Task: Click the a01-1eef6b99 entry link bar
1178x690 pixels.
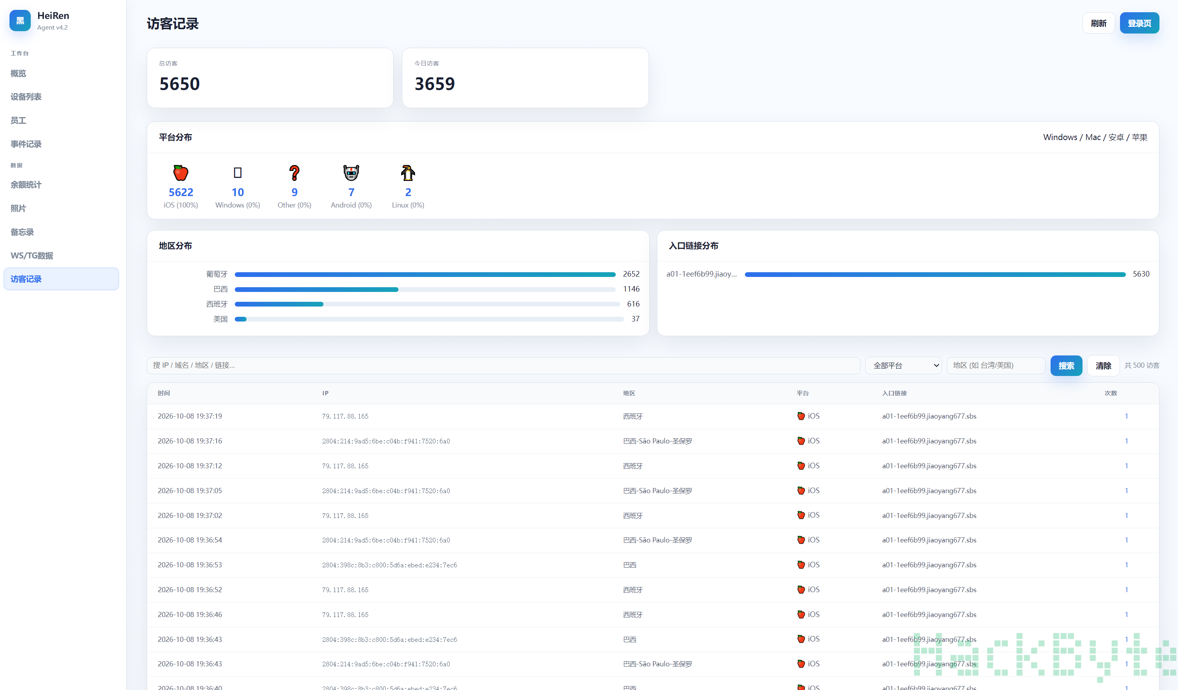Action: click(x=935, y=275)
